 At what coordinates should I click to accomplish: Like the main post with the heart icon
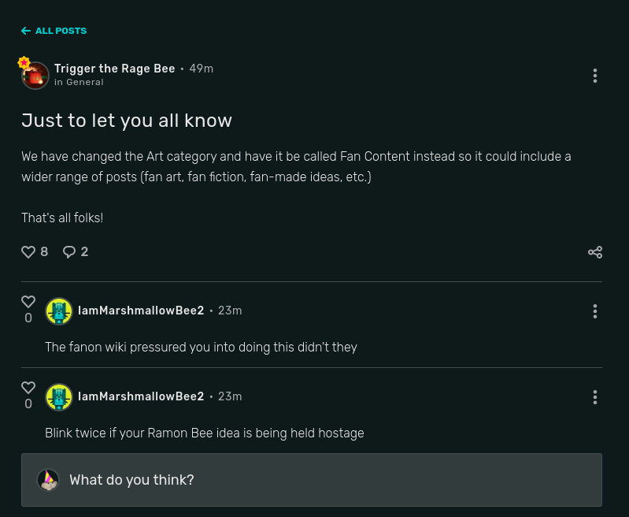point(28,252)
